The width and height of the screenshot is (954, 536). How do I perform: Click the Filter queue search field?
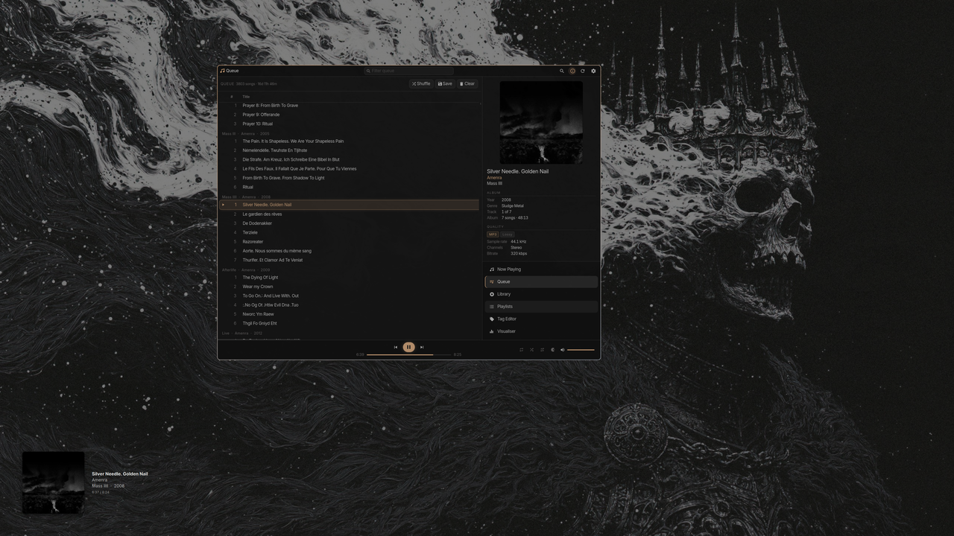(x=409, y=71)
